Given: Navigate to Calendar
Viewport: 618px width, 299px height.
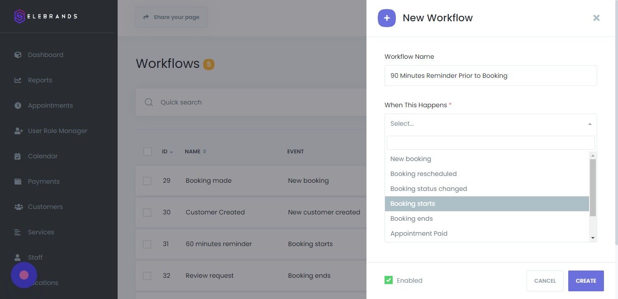Looking at the screenshot, I should [43, 156].
